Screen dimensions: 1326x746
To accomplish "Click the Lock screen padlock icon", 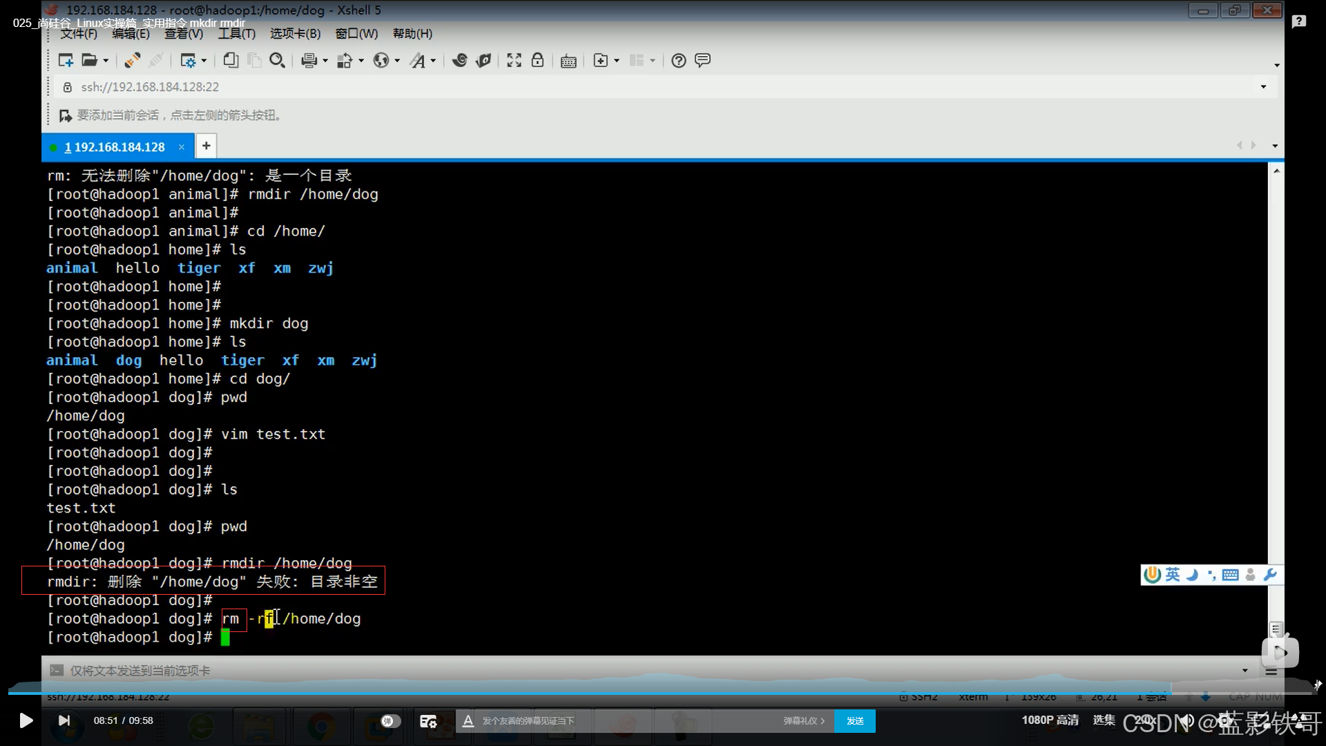I will (537, 61).
